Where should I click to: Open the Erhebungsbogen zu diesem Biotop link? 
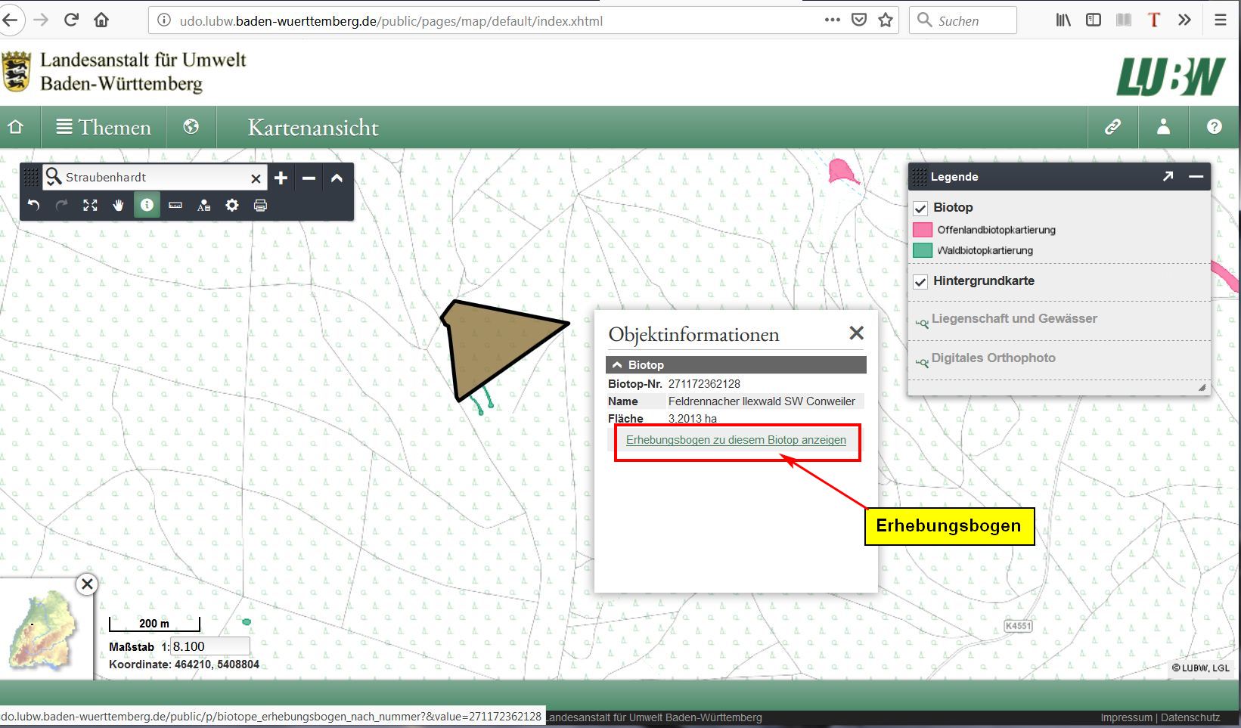click(736, 440)
